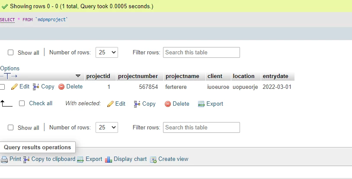Select the checkbox for row projectid 1
This screenshot has width=352, height=179.
pyautogui.click(x=2, y=87)
